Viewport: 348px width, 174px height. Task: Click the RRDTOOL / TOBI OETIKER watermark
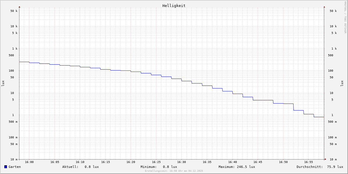(345, 17)
